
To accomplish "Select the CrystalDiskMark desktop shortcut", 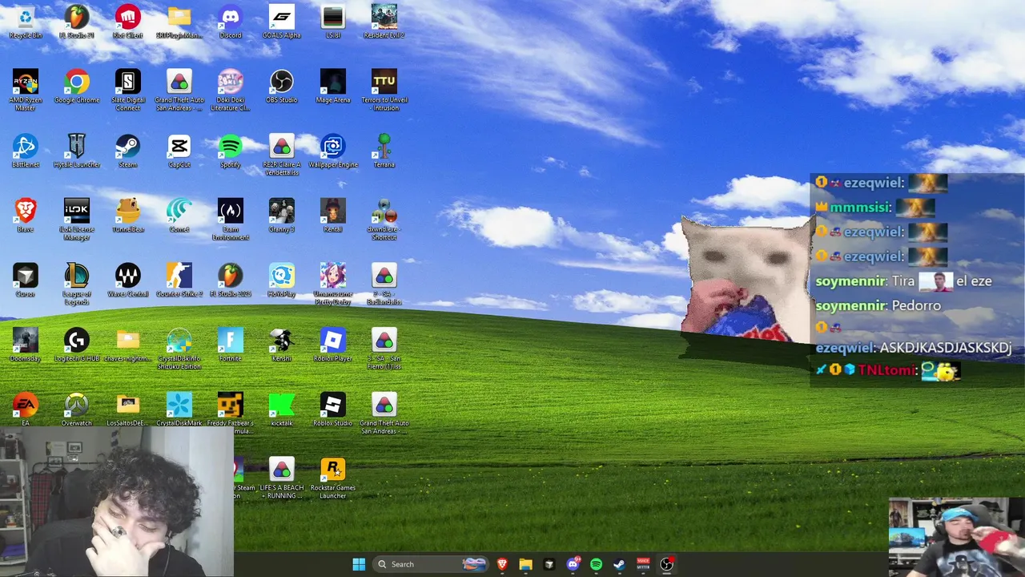I will [x=179, y=410].
